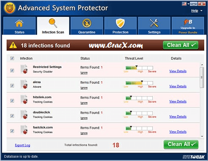Click the Infection column header
Screen dimensions: 208x161
click(26, 59)
